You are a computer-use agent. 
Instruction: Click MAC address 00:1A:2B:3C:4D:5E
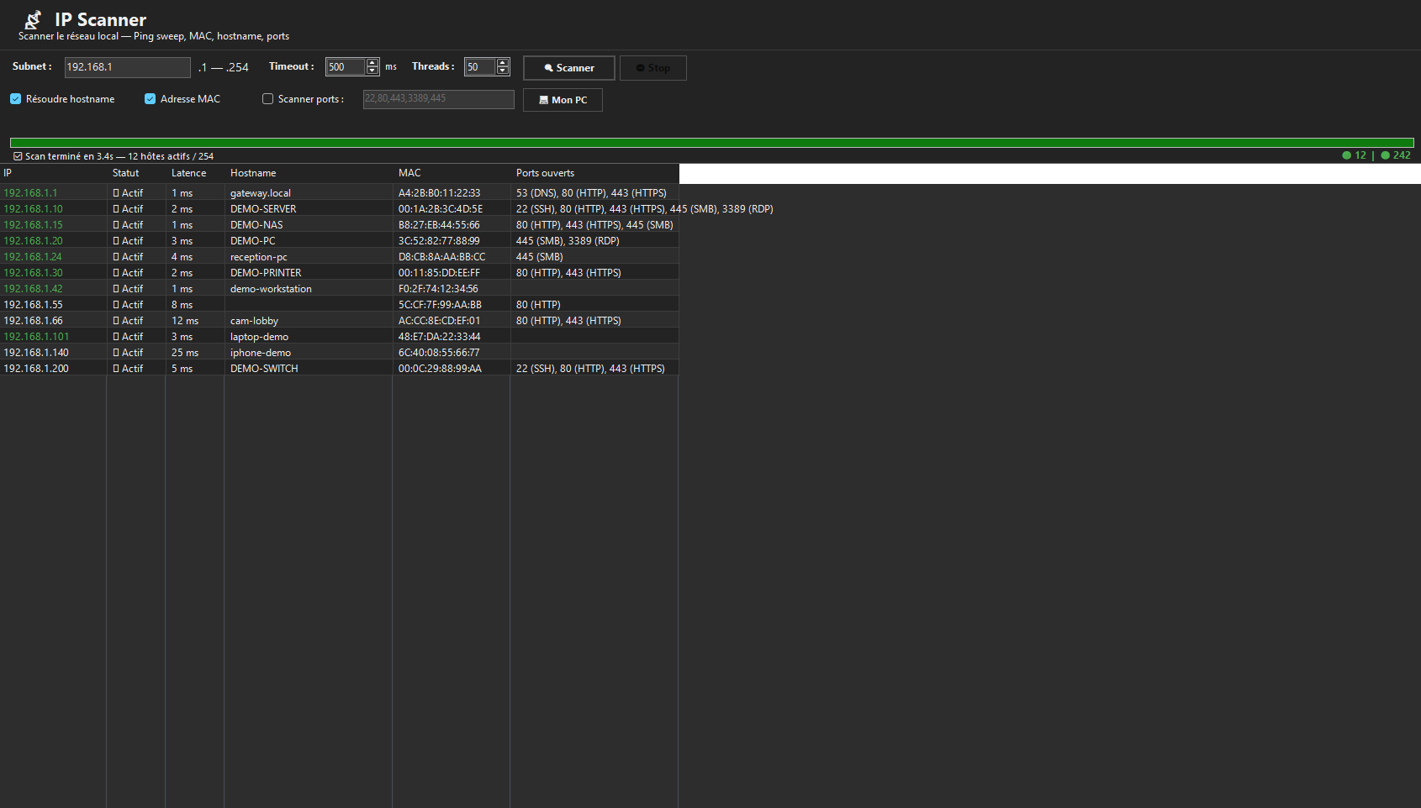click(441, 209)
